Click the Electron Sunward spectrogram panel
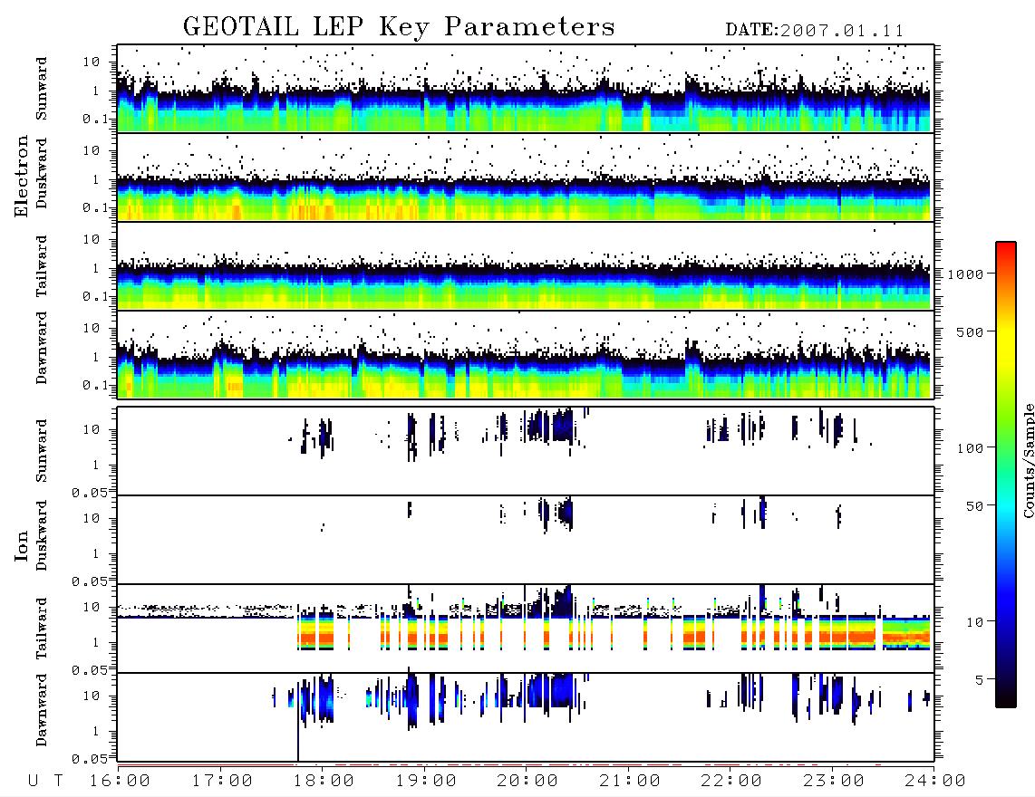Screen dimensions: 1035x797 click(x=526, y=89)
